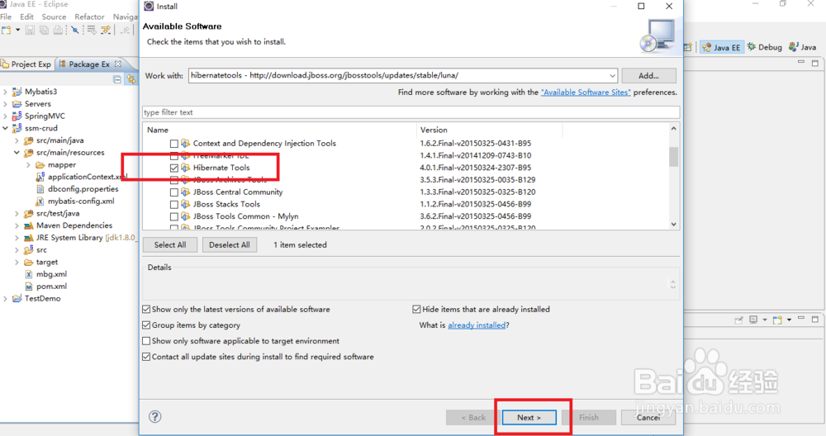Open the Edit menu in Eclipse
This screenshot has width=826, height=436.
click(x=27, y=17)
